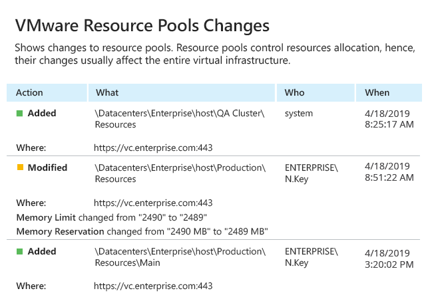Click the What column header

182,92
